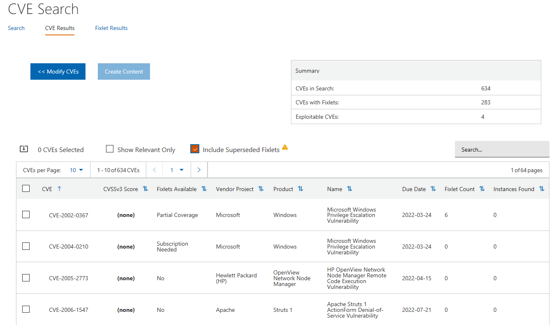Click inside the Search text field
Screen dimensions: 554x325
tap(501, 149)
